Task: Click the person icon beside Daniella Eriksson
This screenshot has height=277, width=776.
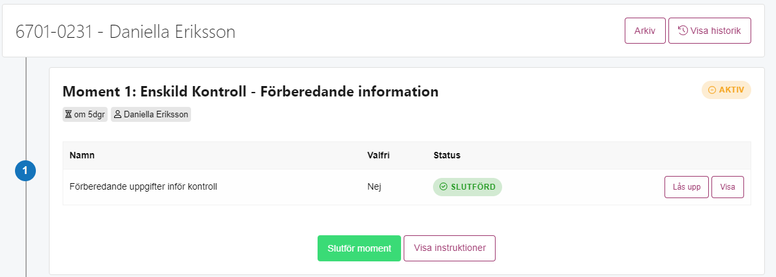Action: pyautogui.click(x=118, y=114)
